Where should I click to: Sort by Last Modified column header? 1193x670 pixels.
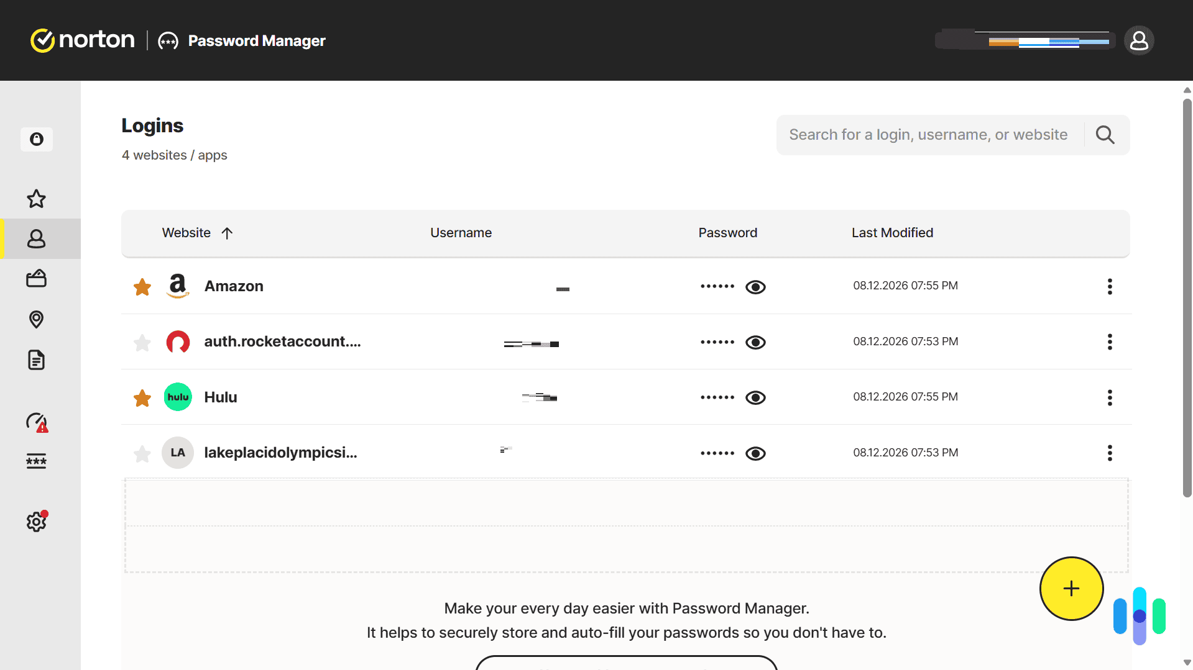(892, 233)
